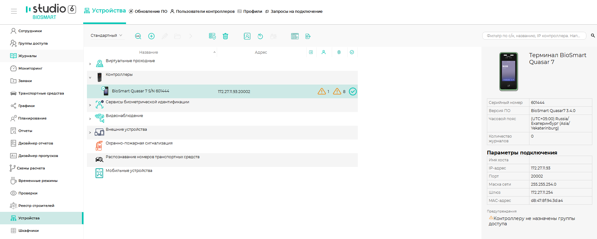Viewport: 597px width, 239px height.
Task: Click the device filter search field
Action: pos(534,36)
